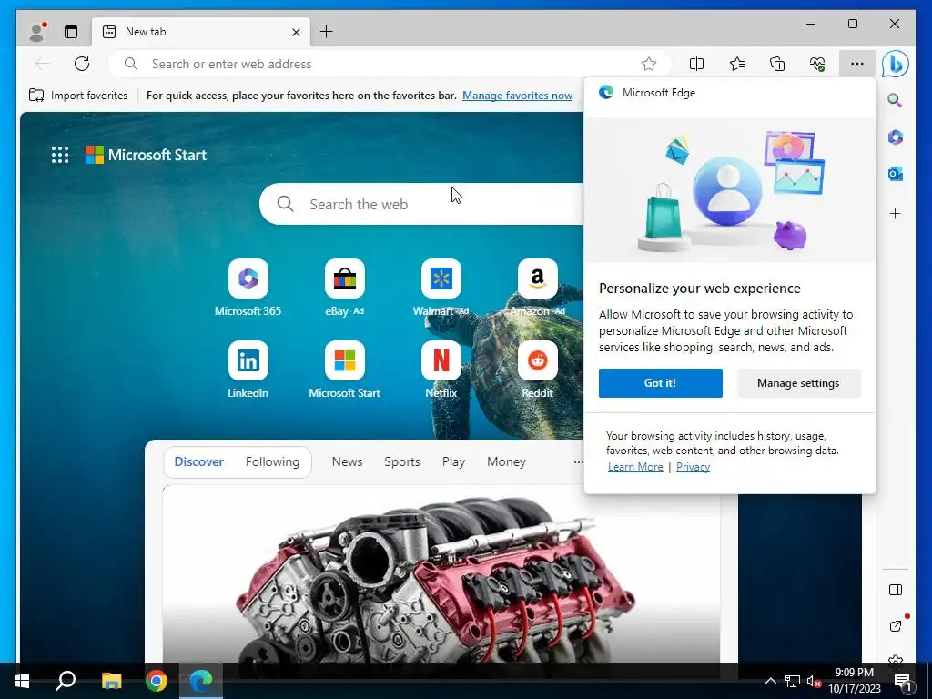This screenshot has width=932, height=699.
Task: Click Import favorites
Action: coord(78,95)
